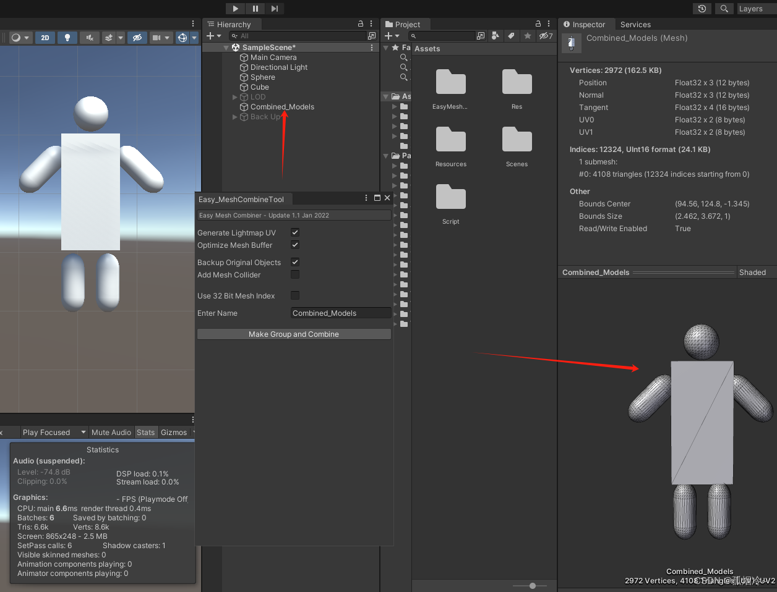Enable Add Mesh Collider checkbox
The image size is (777, 592).
pyautogui.click(x=295, y=274)
